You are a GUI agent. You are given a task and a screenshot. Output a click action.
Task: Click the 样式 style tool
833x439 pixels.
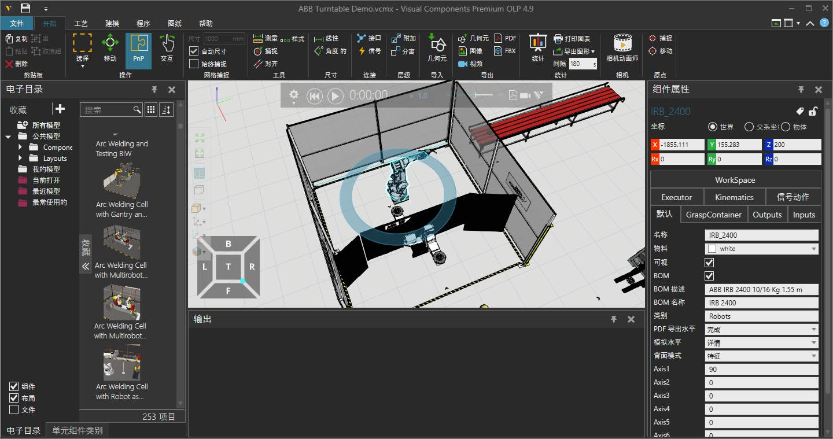(293, 39)
